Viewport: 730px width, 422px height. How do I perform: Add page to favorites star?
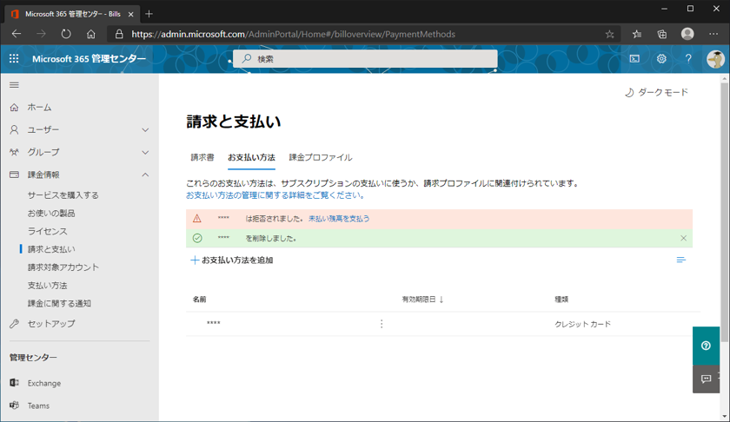point(609,34)
